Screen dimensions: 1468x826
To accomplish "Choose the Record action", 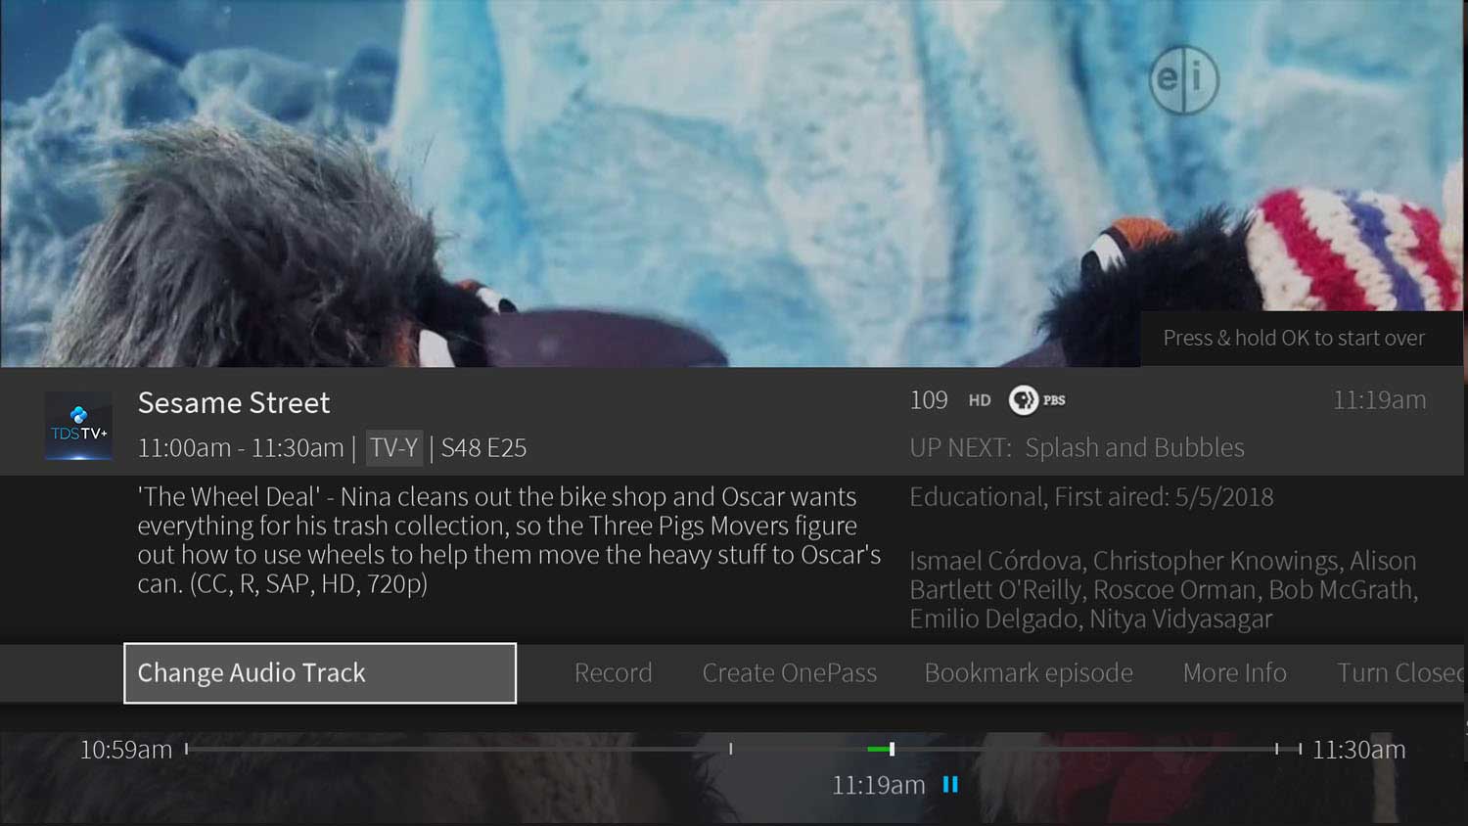I will tap(613, 672).
